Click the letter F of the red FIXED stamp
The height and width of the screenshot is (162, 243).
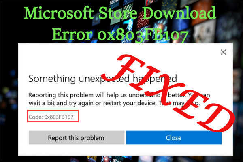pyautogui.click(x=124, y=68)
